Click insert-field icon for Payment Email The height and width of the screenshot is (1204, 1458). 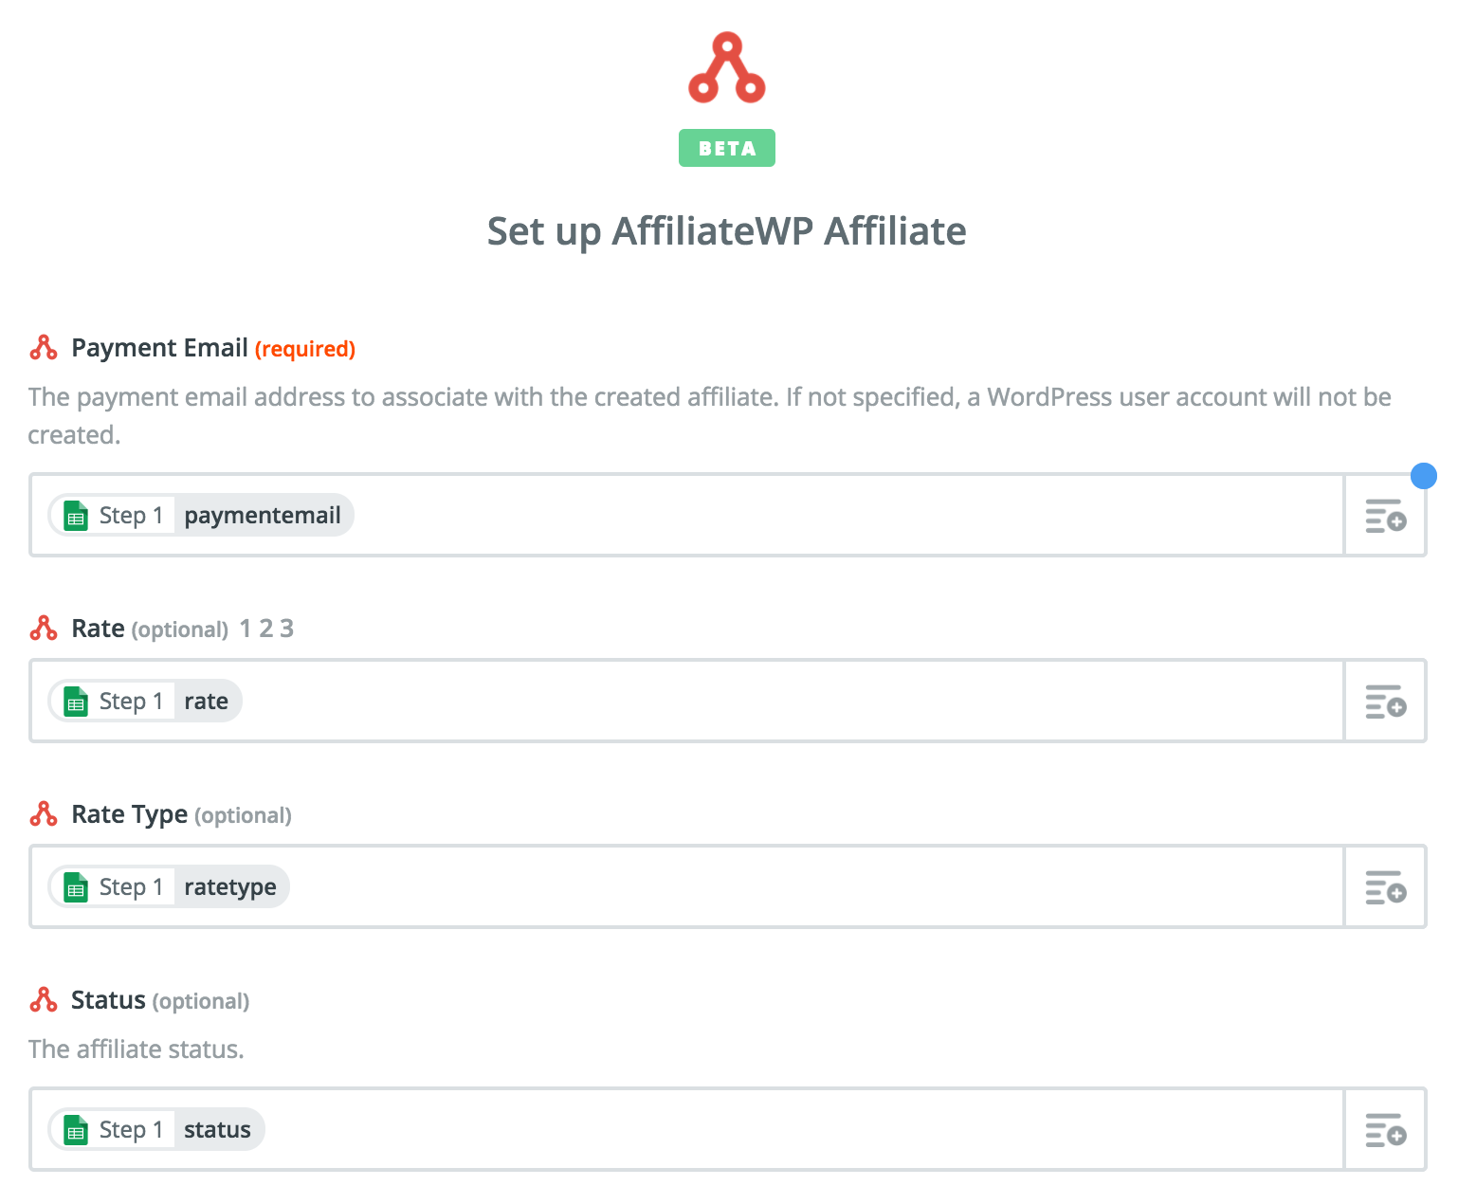[x=1385, y=516]
